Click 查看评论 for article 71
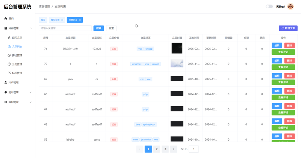Image resolution: width=301 pixels, height=158 pixels. coord(283,52)
